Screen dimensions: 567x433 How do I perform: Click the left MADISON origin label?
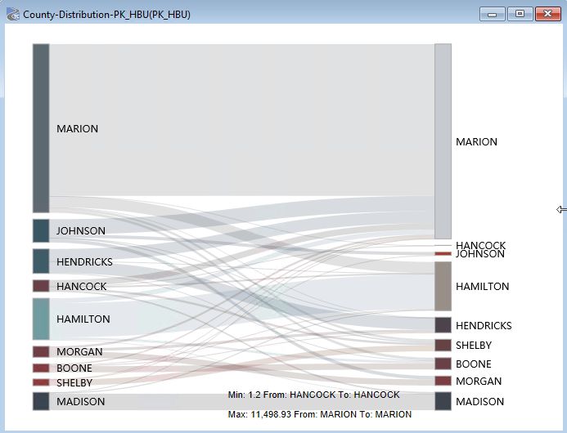[x=81, y=402]
